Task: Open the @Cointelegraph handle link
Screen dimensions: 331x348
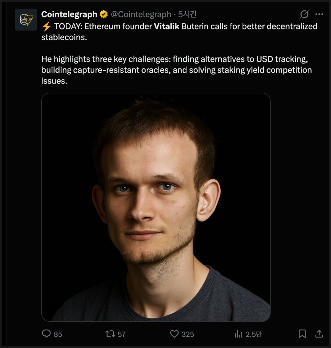Action: (141, 14)
